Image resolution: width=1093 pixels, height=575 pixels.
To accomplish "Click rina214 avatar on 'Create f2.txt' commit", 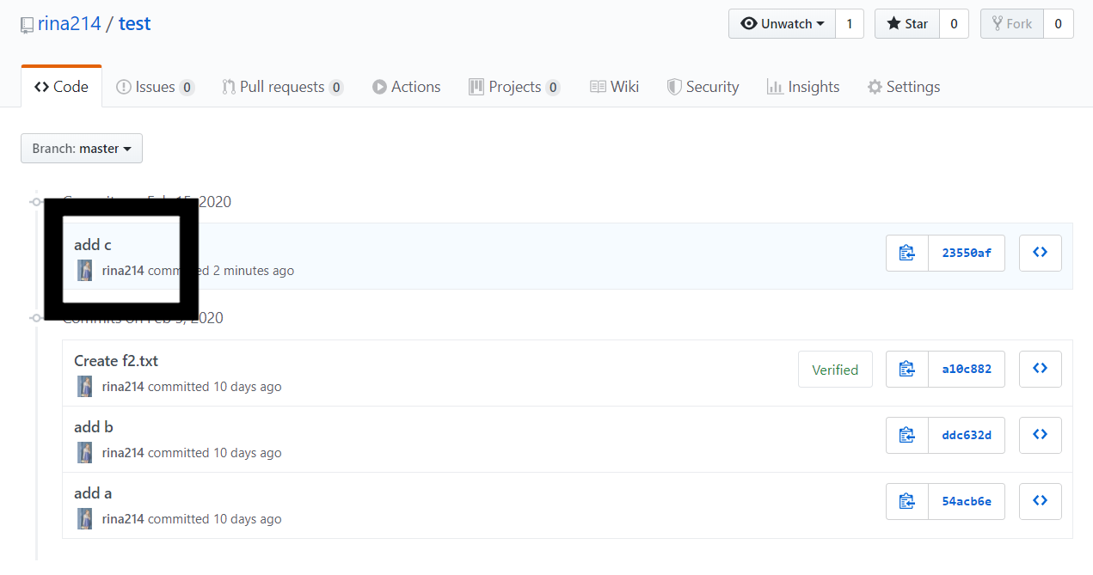I will point(85,387).
